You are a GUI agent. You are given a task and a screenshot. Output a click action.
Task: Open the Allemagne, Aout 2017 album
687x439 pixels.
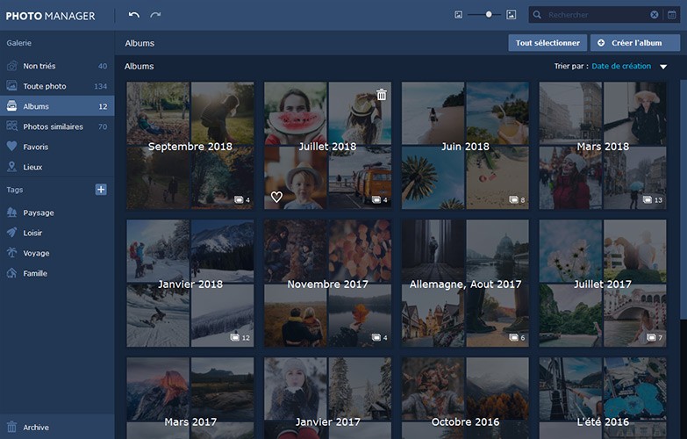[x=465, y=284]
